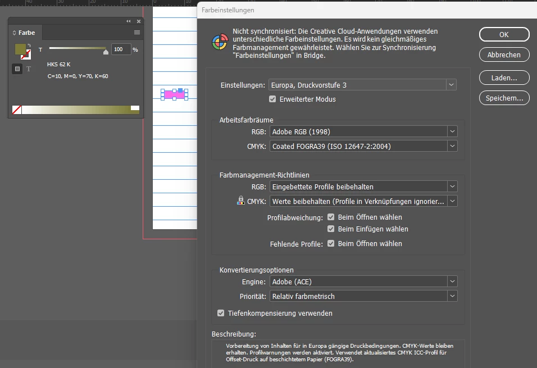Toggle Fehlende Profile Beim Öffnen wählen
This screenshot has height=368, width=537.
point(331,243)
